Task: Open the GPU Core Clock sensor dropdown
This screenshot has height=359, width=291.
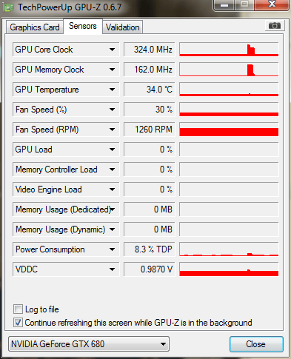Action: tap(112, 50)
